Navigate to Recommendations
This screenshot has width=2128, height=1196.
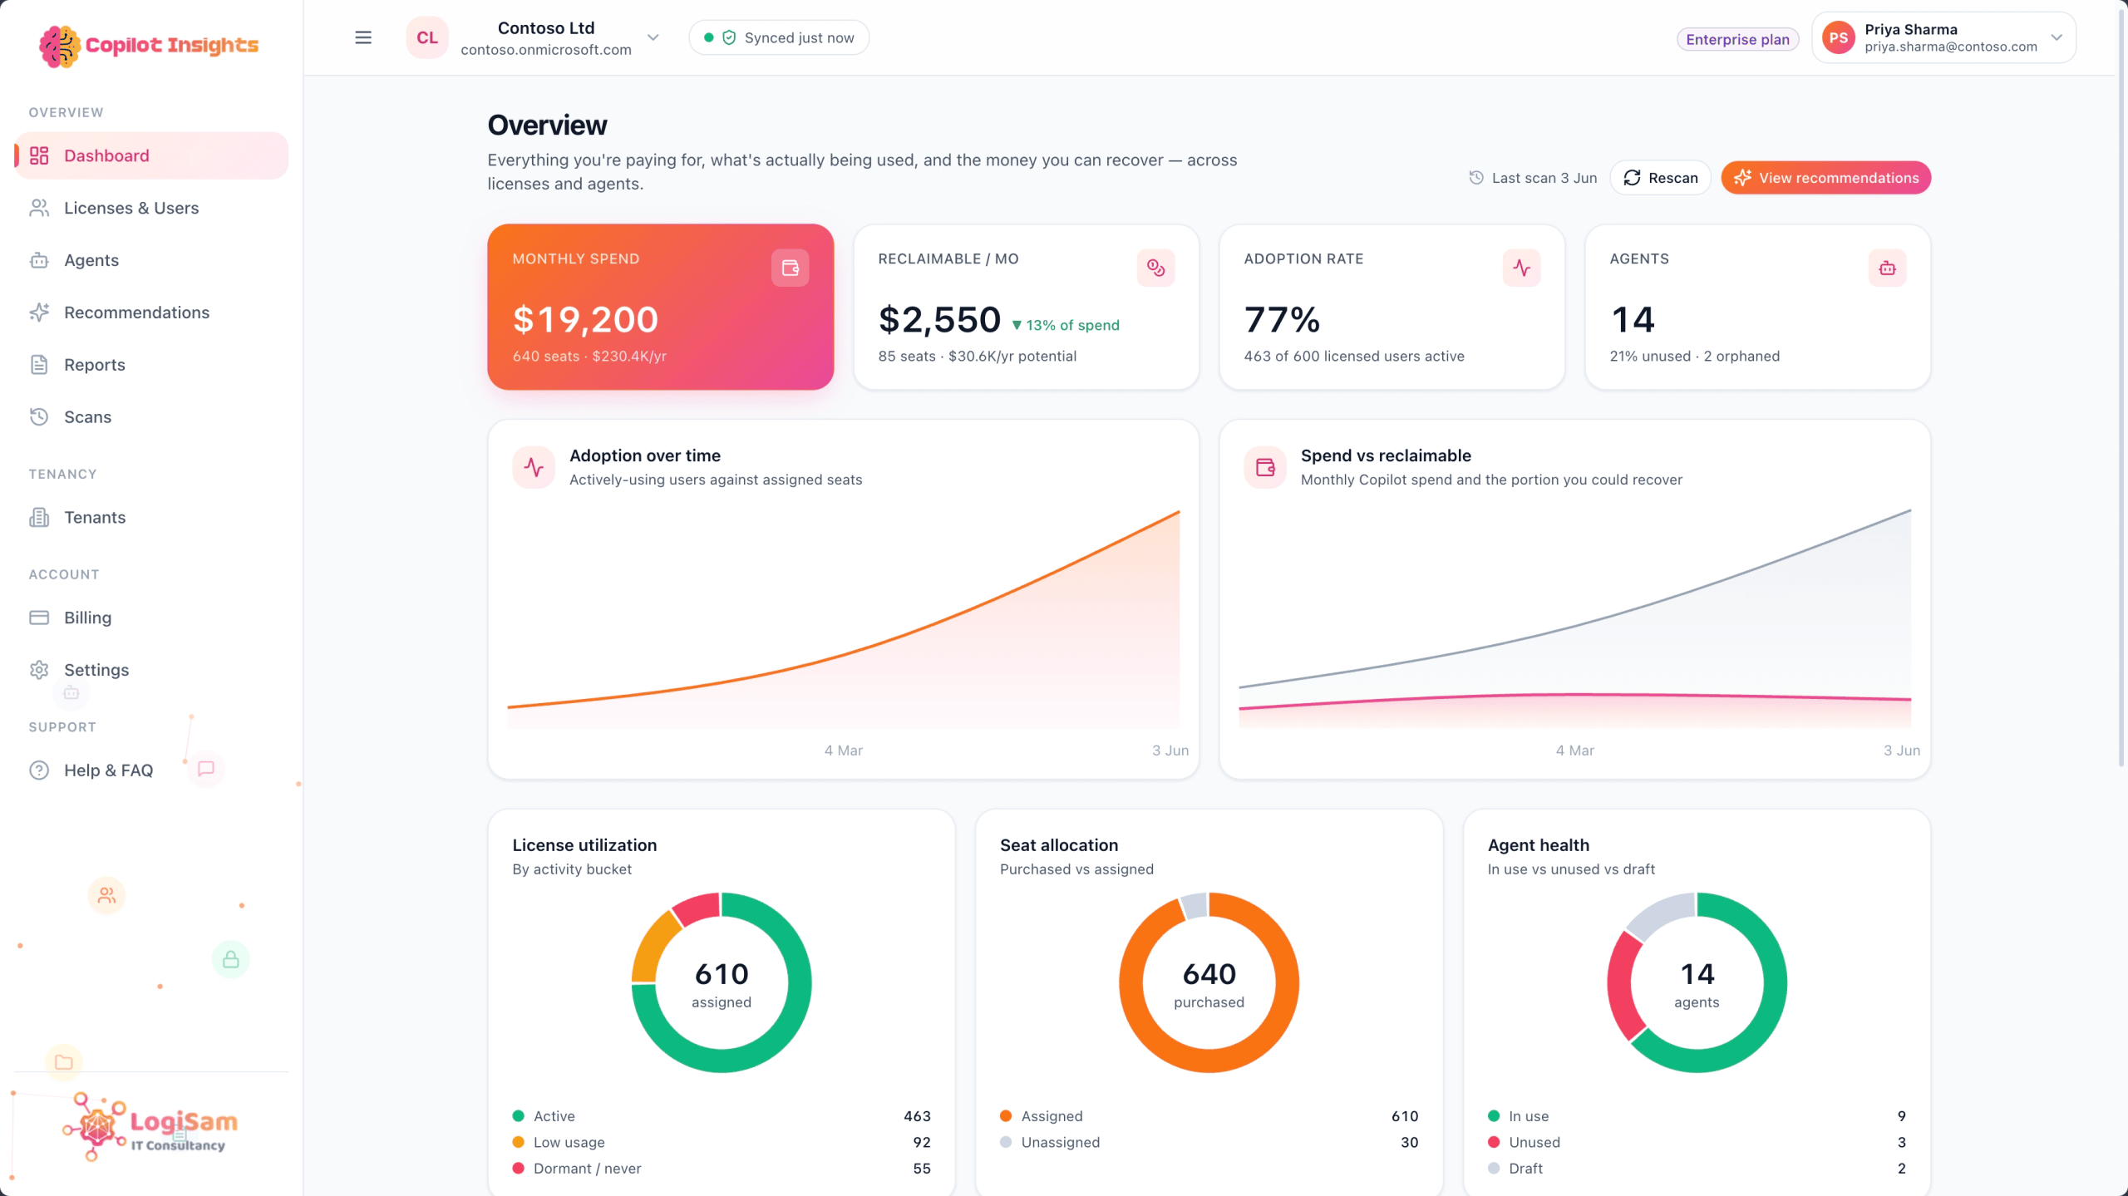[x=151, y=313]
